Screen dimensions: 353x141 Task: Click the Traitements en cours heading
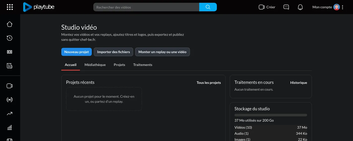pos(254,82)
